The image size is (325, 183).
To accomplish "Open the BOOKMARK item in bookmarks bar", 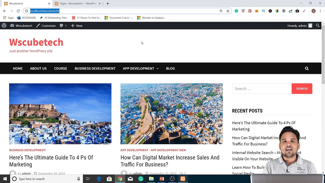I will 26,18.
